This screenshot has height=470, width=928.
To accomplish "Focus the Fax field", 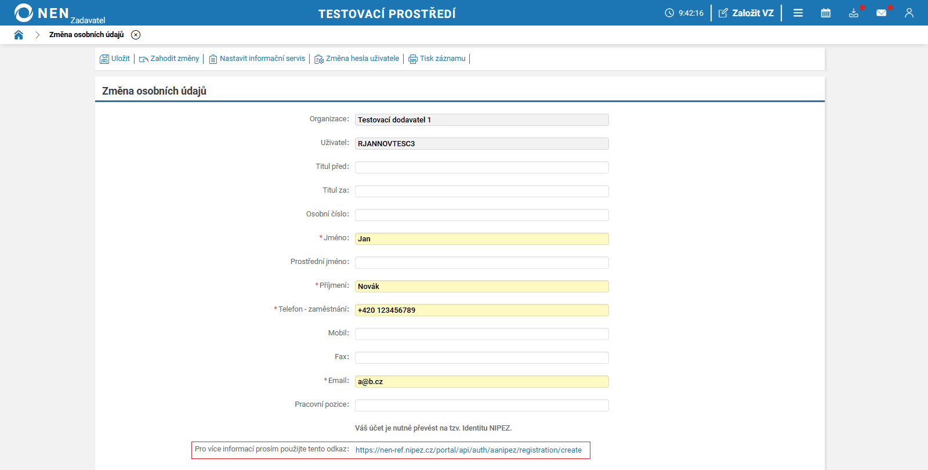I will point(482,357).
